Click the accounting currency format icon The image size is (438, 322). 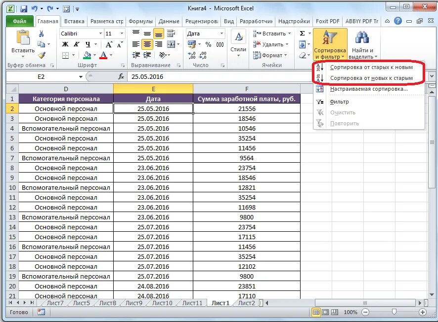[x=192, y=44]
